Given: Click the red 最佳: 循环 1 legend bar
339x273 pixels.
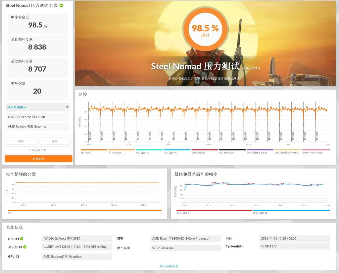Looking at the screenshot, I should (x=214, y=210).
